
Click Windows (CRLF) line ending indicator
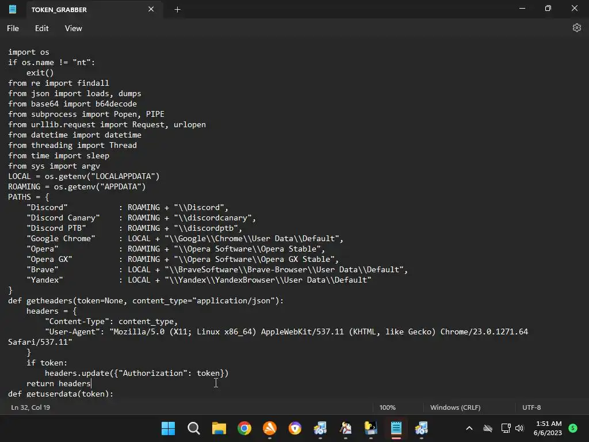pyautogui.click(x=456, y=407)
